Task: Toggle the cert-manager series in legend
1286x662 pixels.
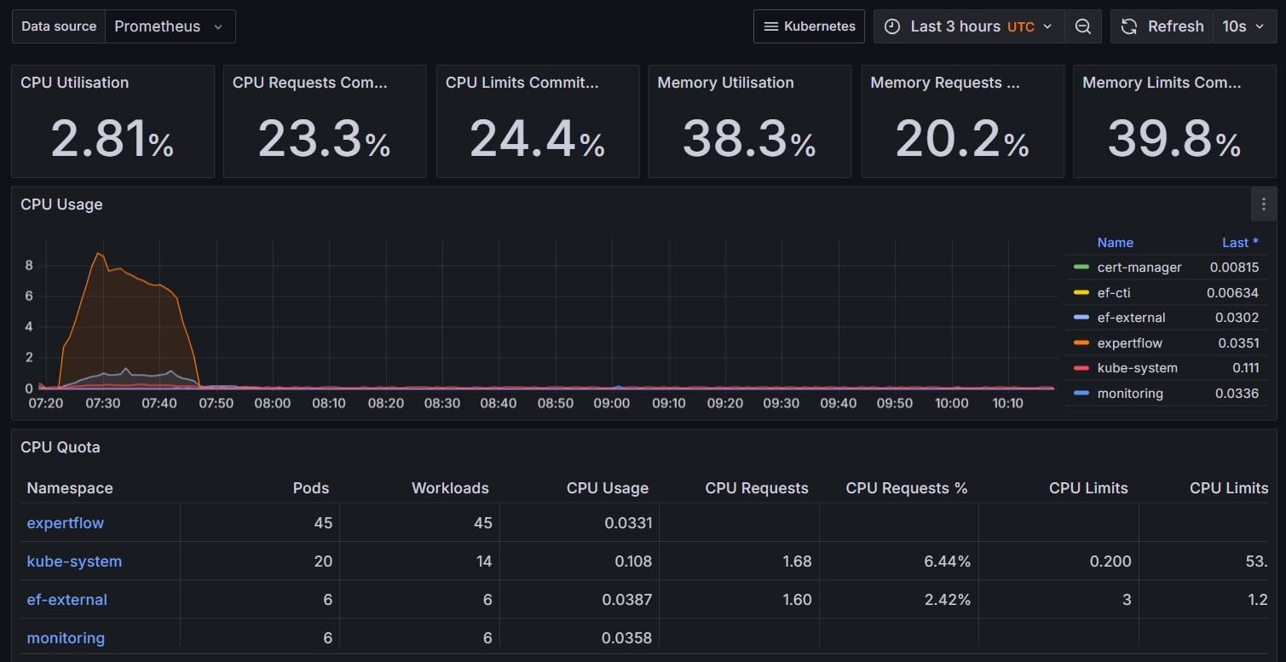Action: click(x=1139, y=268)
